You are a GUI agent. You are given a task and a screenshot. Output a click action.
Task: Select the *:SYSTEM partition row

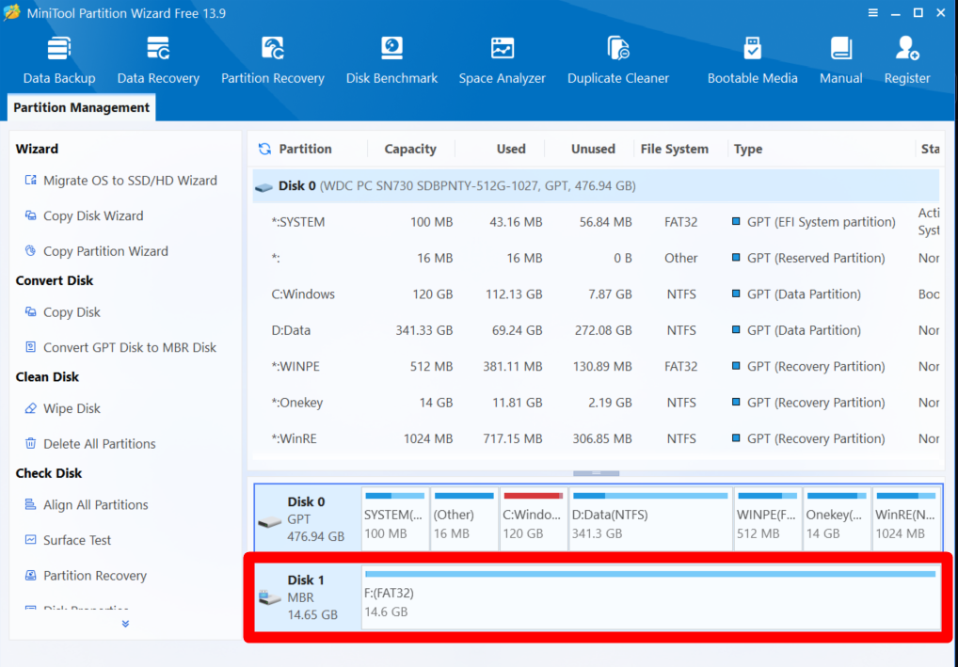point(596,222)
